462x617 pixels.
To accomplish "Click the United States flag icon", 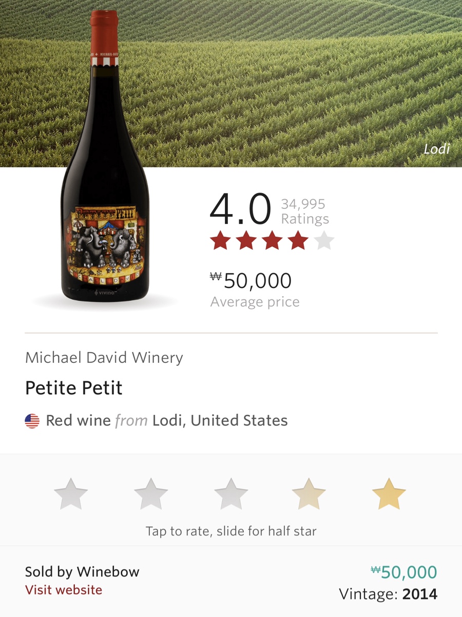I will pyautogui.click(x=32, y=421).
